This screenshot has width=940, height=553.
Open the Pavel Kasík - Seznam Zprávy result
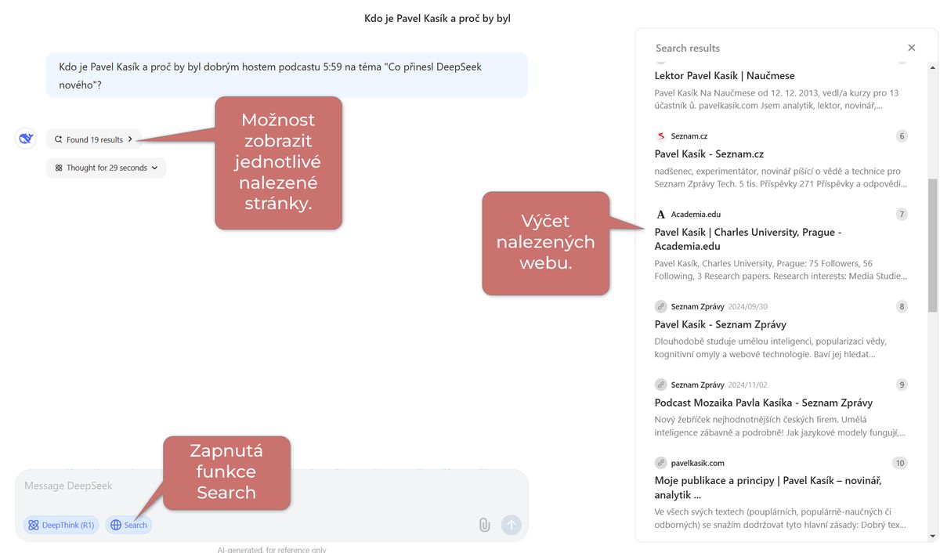point(720,324)
